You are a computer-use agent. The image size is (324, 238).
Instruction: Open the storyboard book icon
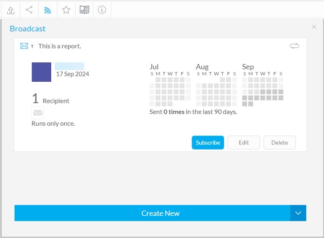pyautogui.click(x=84, y=10)
